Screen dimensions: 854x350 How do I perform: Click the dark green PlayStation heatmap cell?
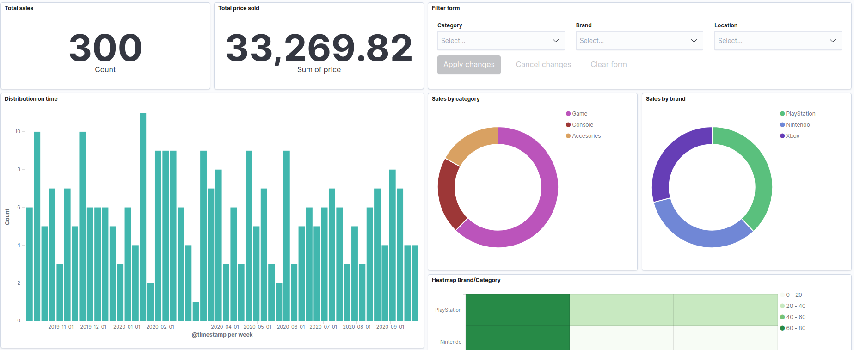point(517,310)
